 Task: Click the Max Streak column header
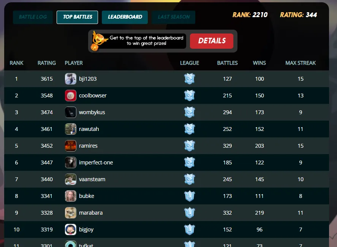(x=301, y=63)
